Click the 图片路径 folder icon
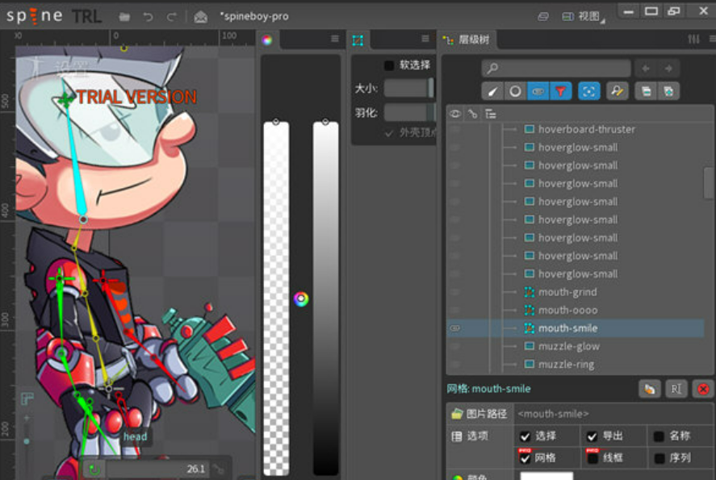Viewport: 716px width, 480px height. coord(457,414)
